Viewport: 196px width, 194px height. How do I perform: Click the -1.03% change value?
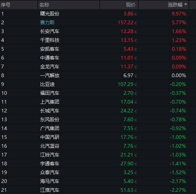(178, 155)
